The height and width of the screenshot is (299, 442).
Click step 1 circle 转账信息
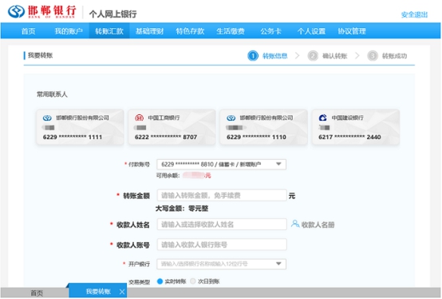[253, 56]
